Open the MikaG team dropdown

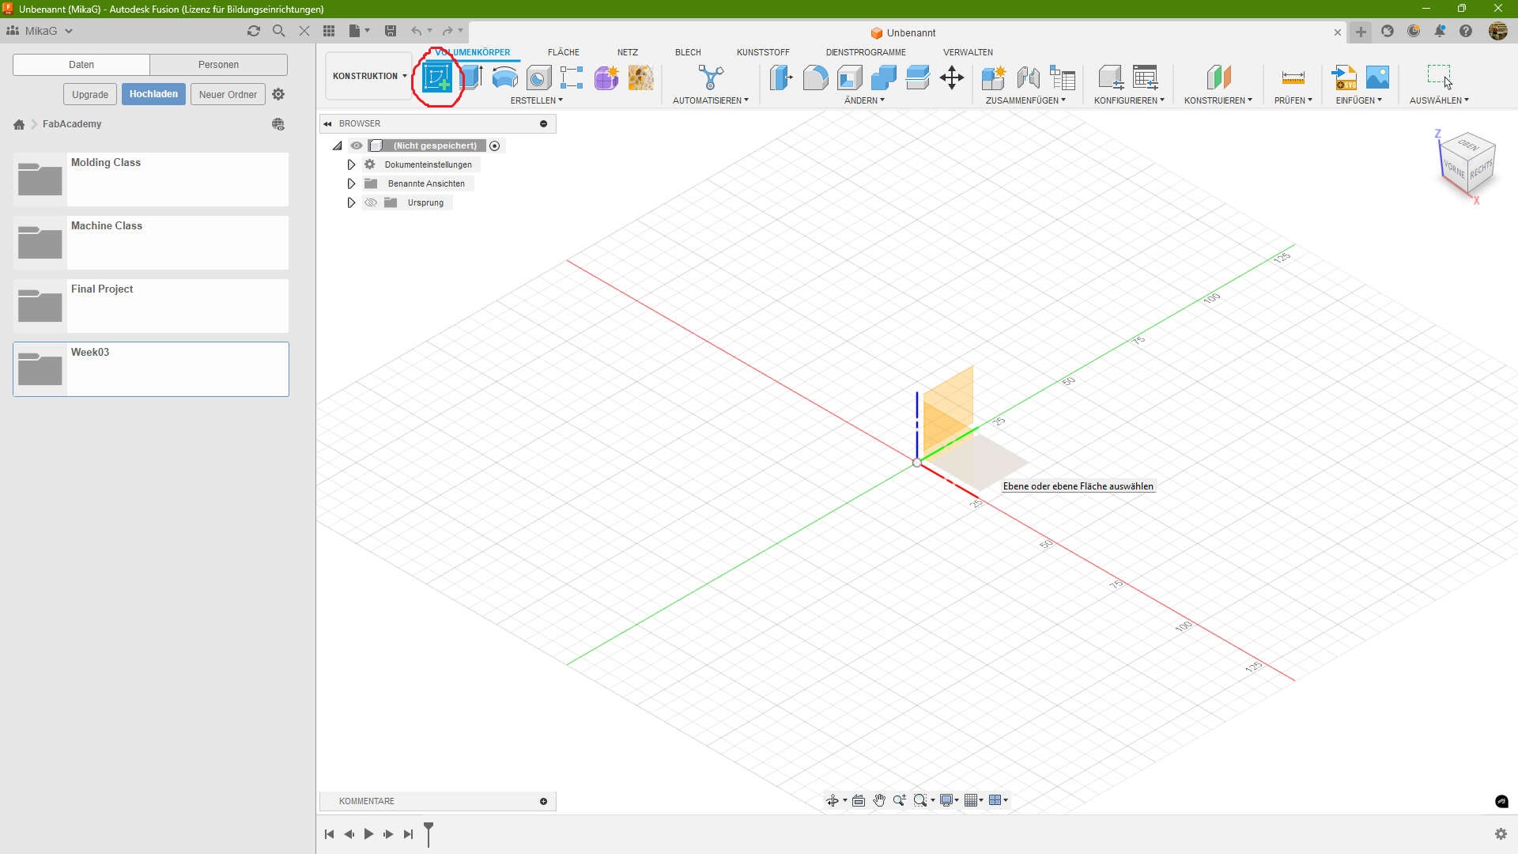40,31
